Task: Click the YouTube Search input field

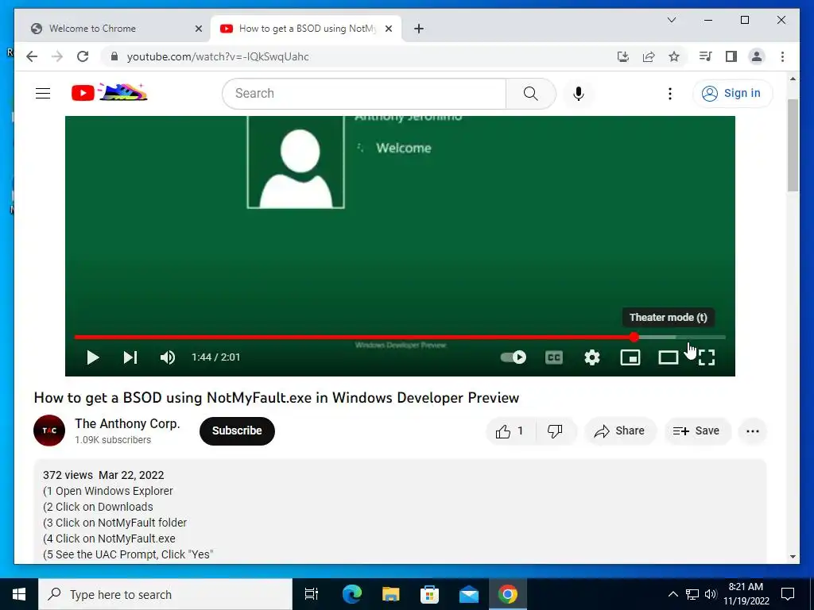Action: click(x=364, y=94)
